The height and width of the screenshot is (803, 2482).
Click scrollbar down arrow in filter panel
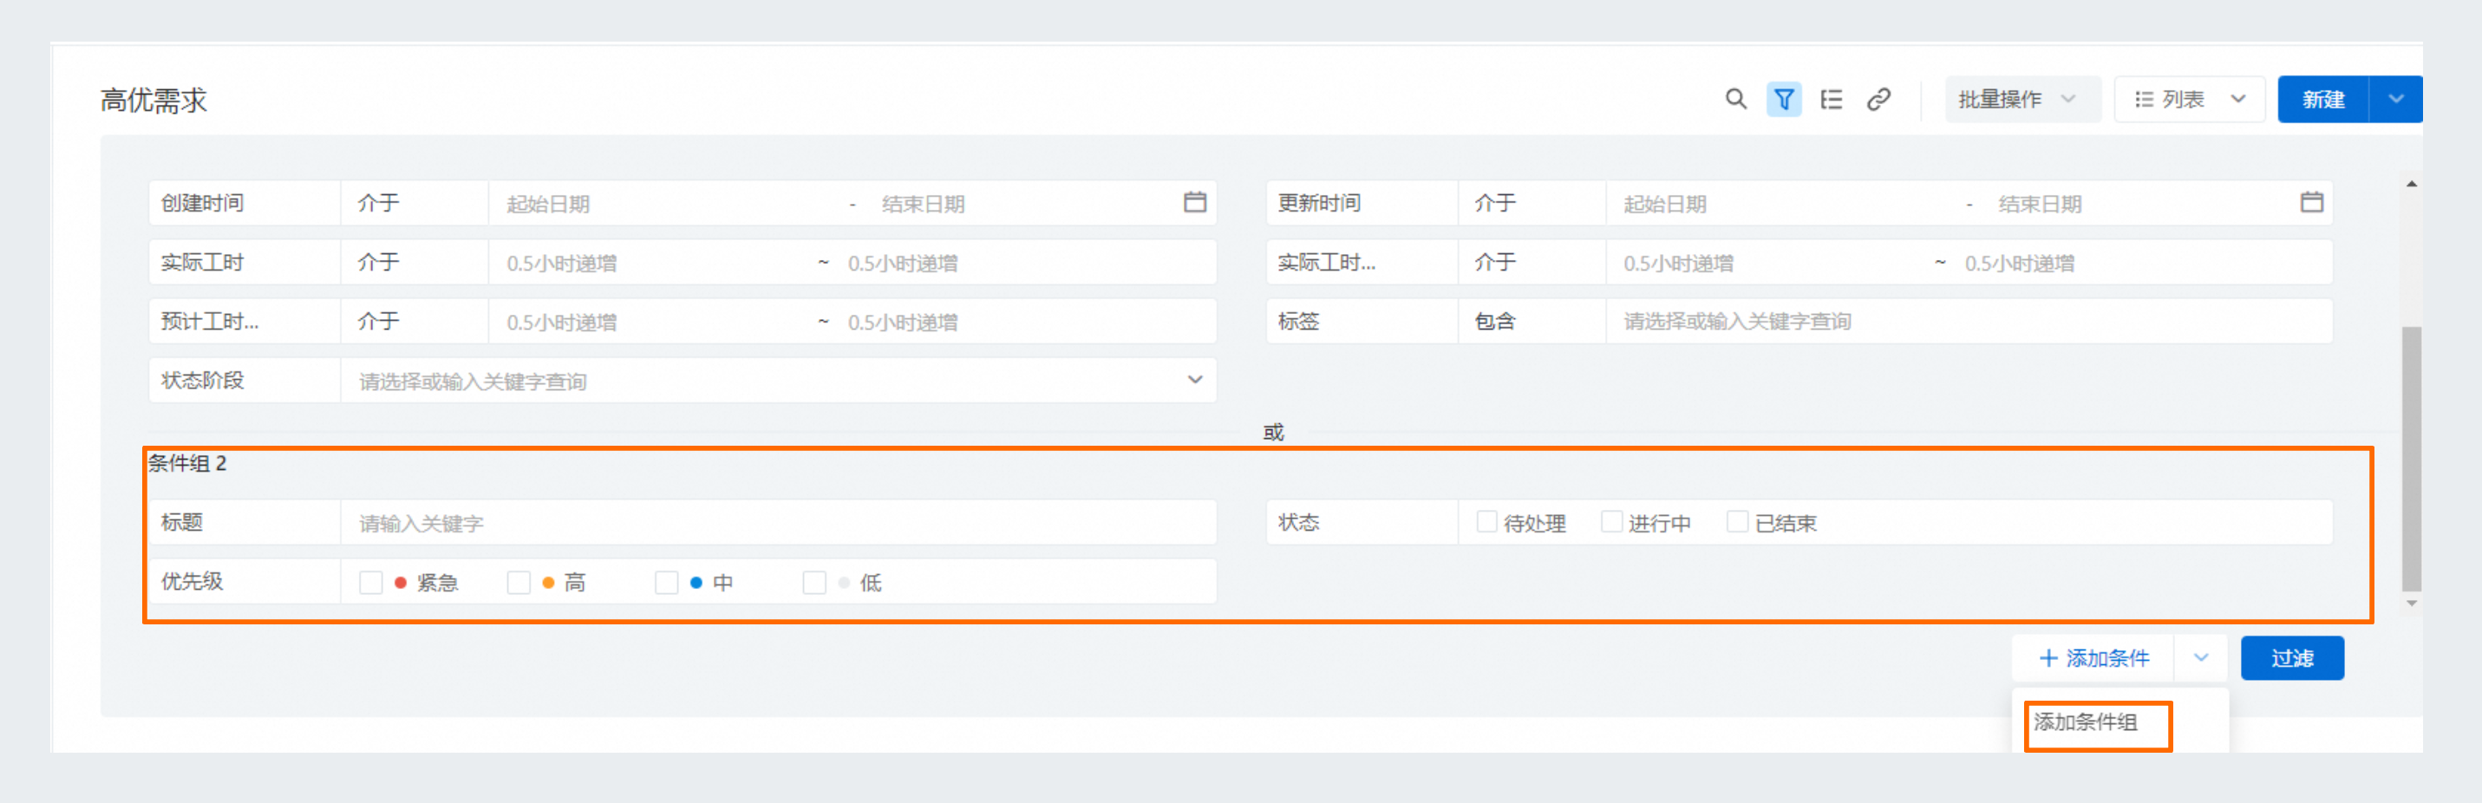coord(2411,604)
